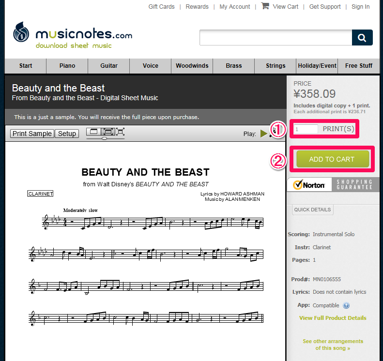This screenshot has width=383, height=361.
Task: Click the Clarinet instrument value
Action: click(322, 247)
